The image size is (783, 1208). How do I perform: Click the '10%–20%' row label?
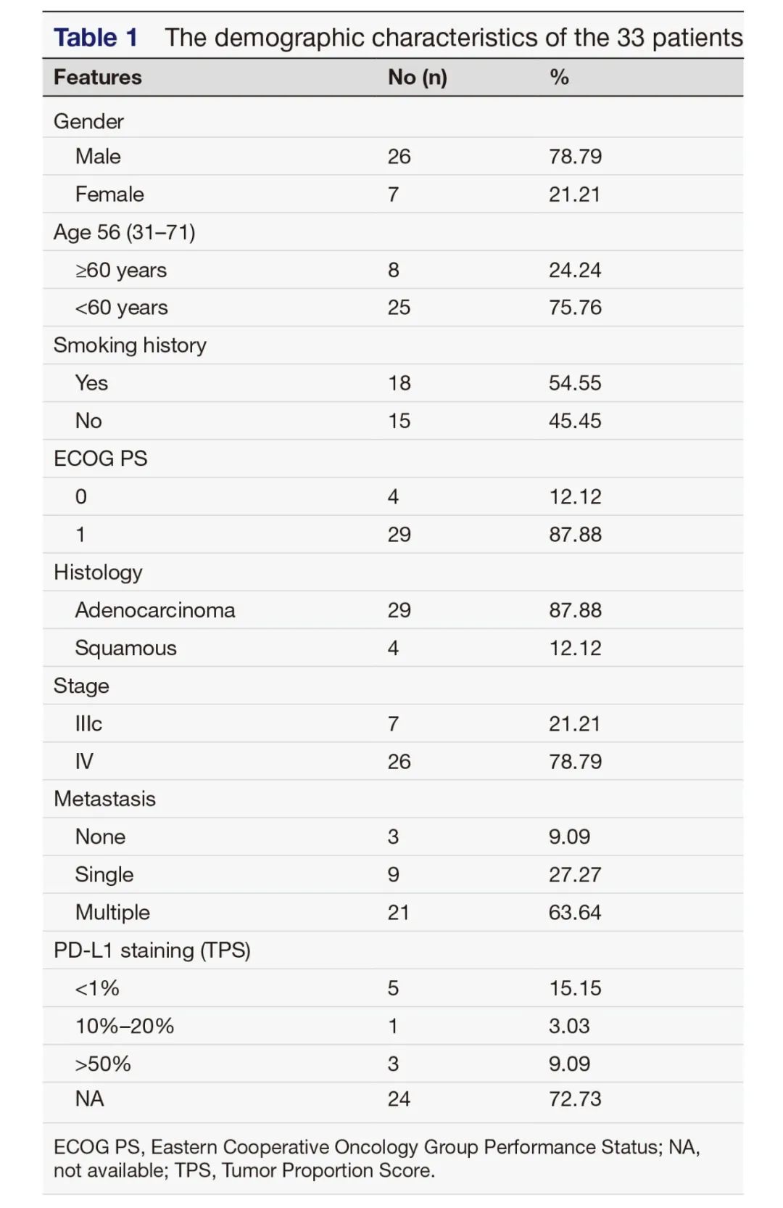pyautogui.click(x=125, y=1026)
